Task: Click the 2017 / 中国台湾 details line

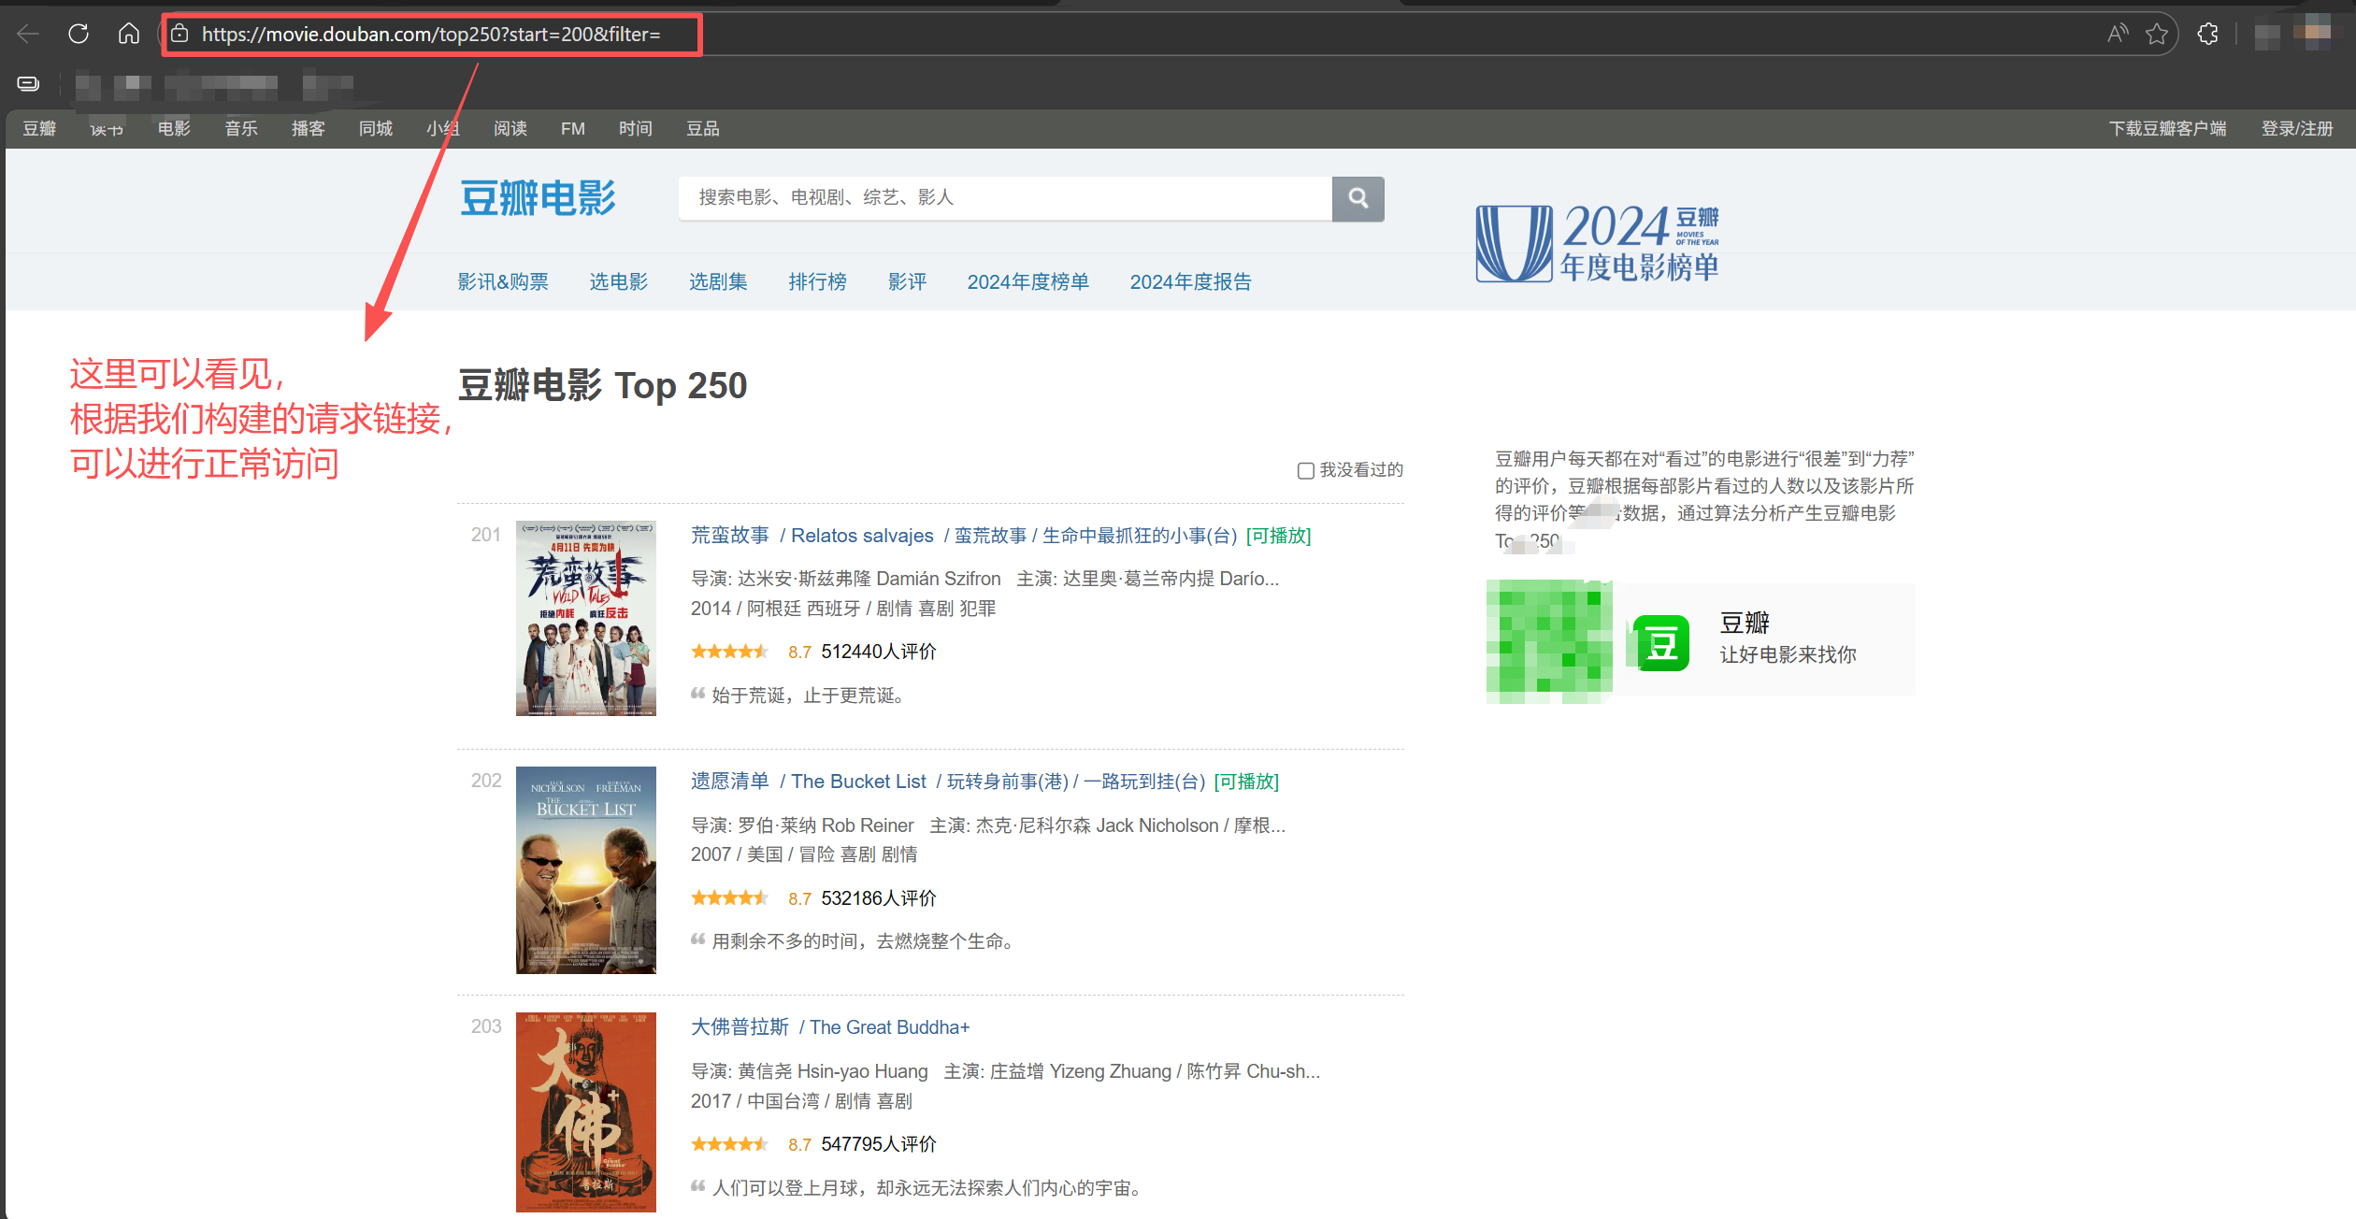Action: coord(802,1101)
